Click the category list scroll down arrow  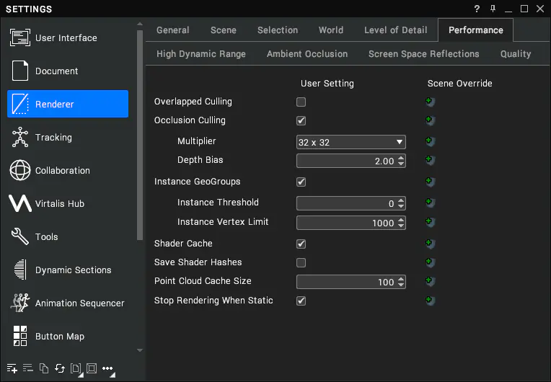click(x=140, y=350)
